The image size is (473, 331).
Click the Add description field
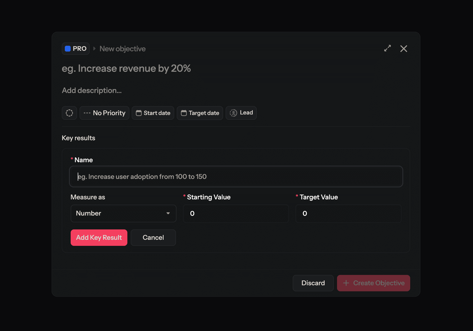click(92, 90)
